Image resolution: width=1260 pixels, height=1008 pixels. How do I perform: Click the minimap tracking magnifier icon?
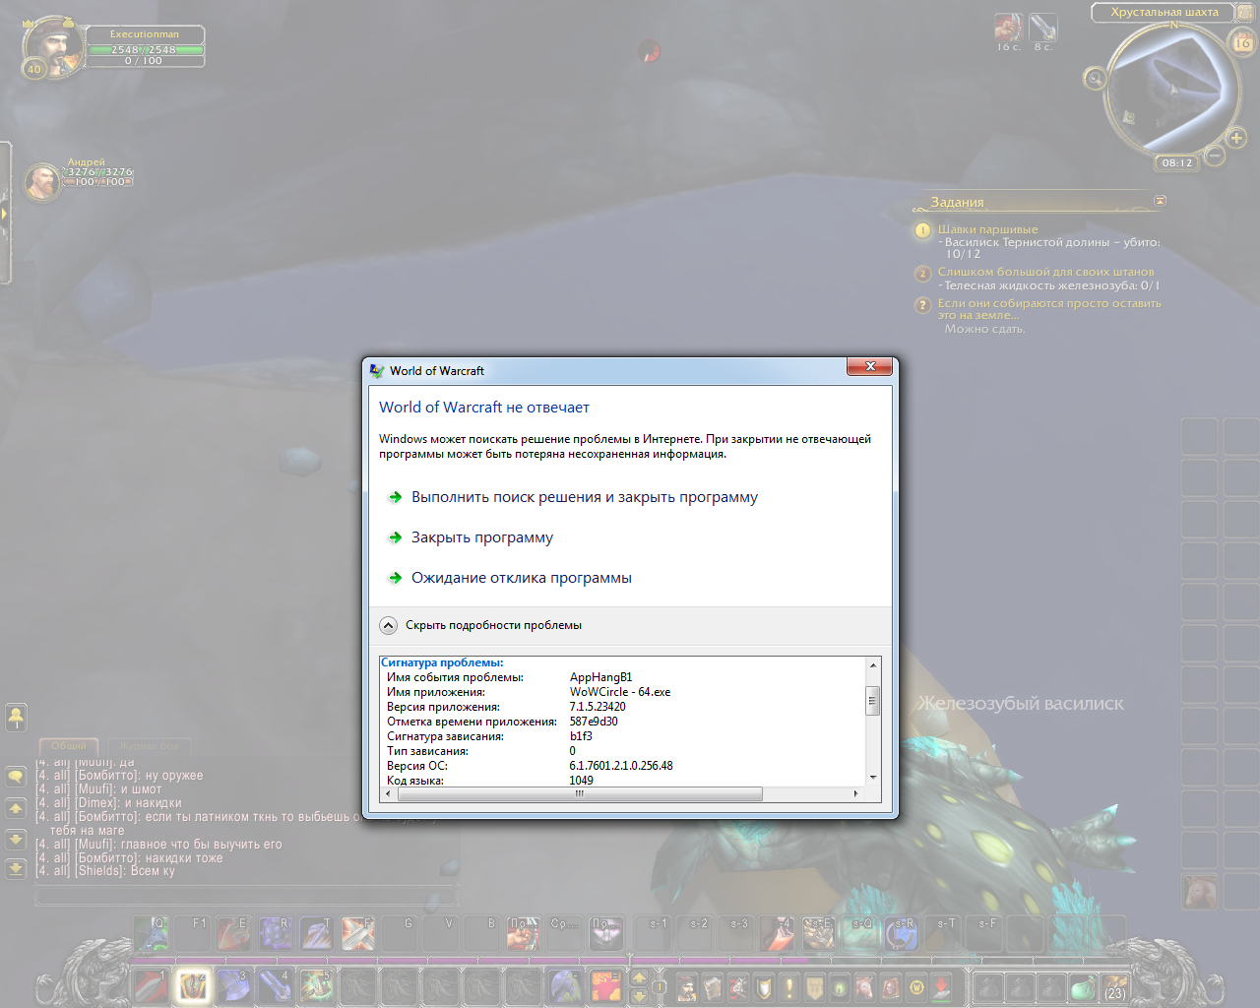click(1095, 79)
